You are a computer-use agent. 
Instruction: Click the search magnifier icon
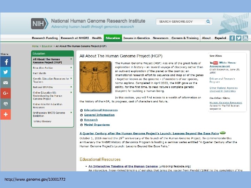208,22
